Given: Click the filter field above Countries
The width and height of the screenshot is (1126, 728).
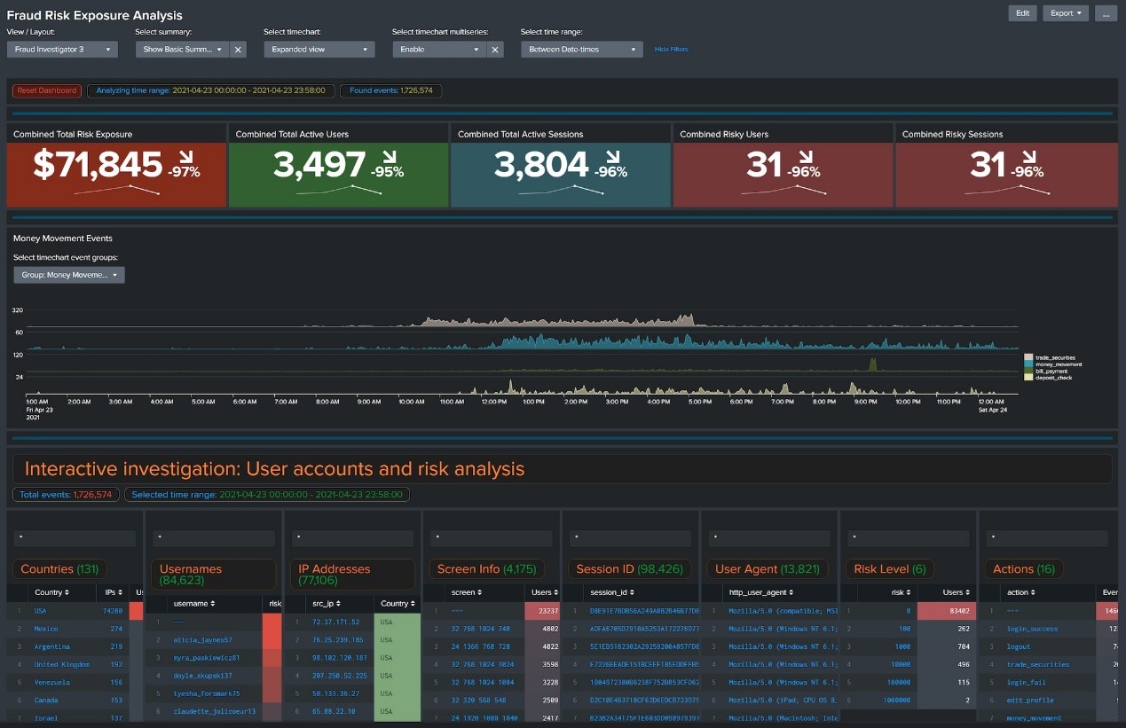Looking at the screenshot, I should pos(75,538).
